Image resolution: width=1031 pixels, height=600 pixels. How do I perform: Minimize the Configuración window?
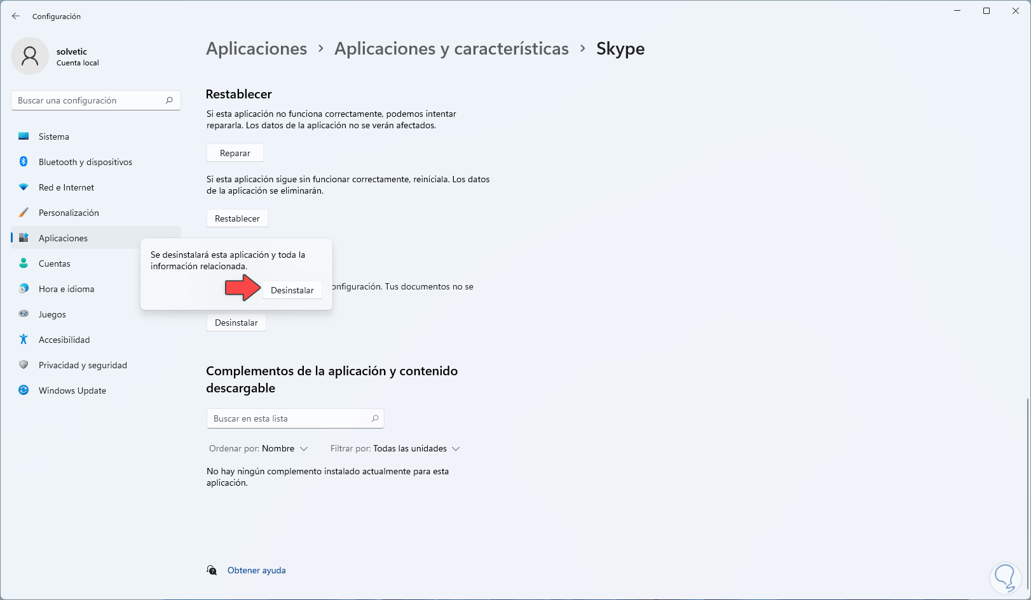pos(957,11)
